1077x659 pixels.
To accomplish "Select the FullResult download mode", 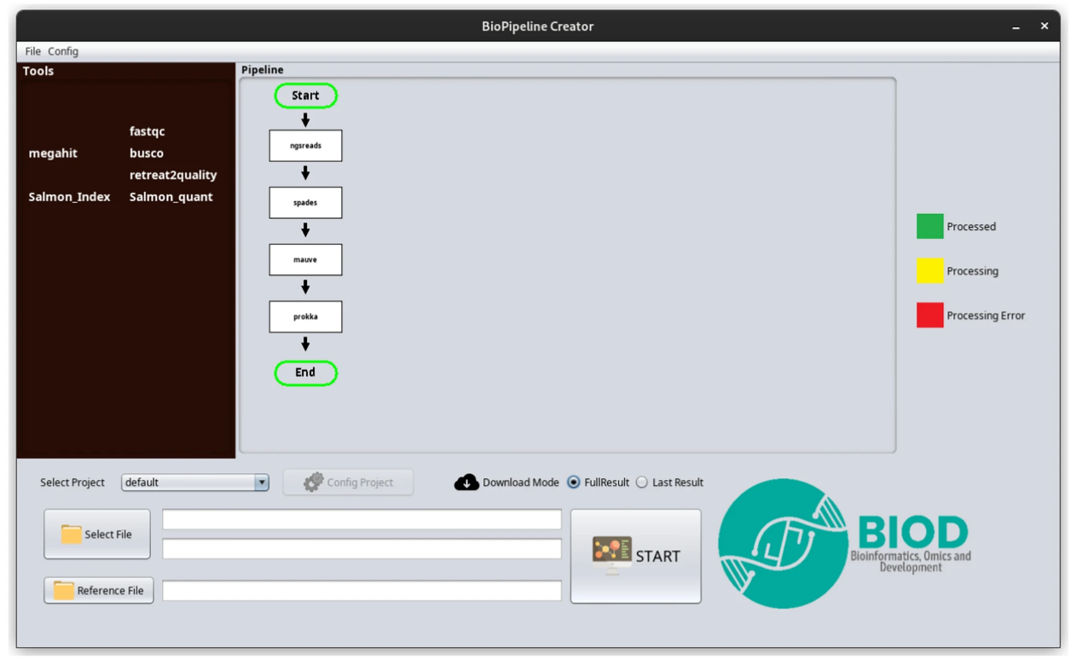I will pos(574,483).
